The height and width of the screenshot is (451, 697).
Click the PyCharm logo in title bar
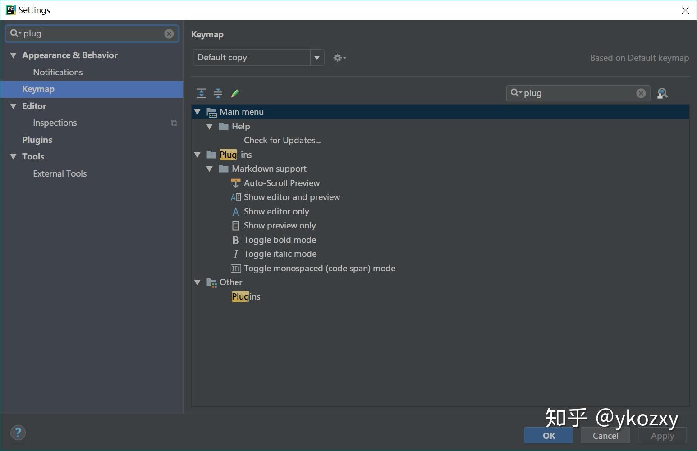(10, 10)
